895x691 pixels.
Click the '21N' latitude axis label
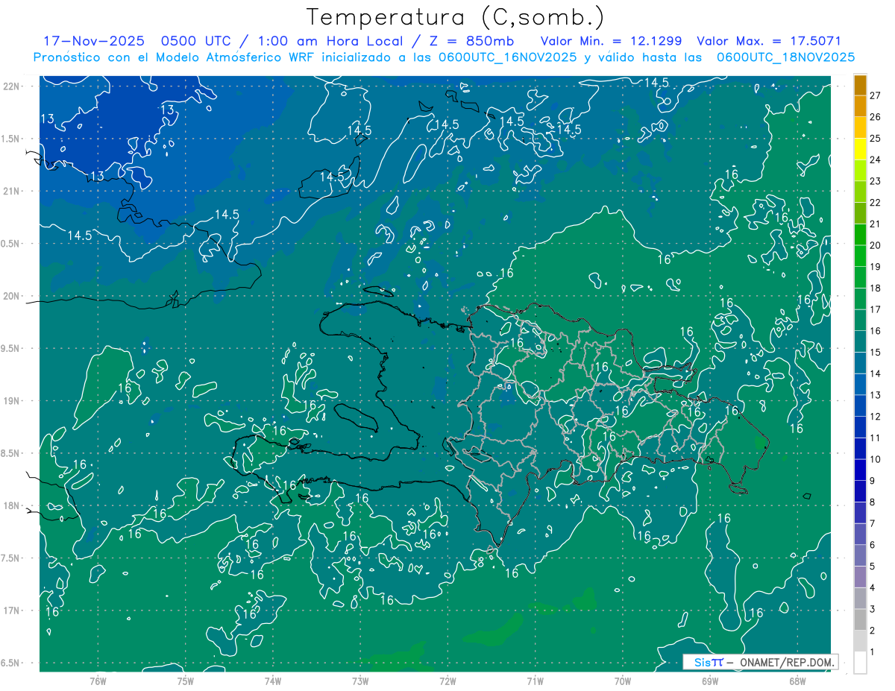[12, 191]
